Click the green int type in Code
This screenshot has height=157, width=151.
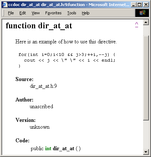(48, 148)
